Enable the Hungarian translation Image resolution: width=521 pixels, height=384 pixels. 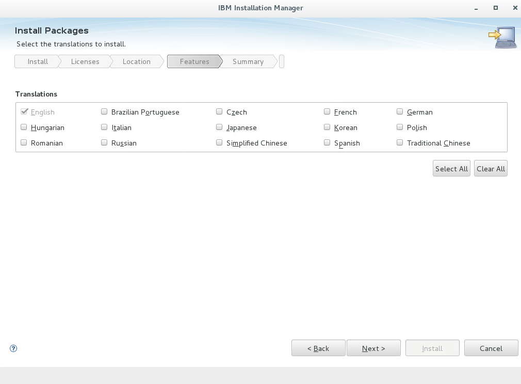tap(24, 127)
